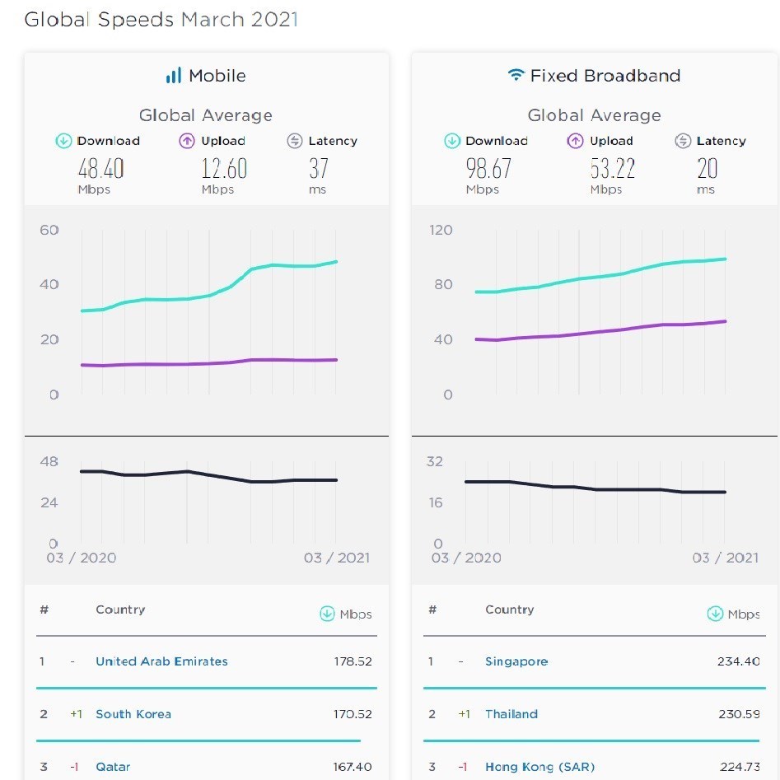Image resolution: width=780 pixels, height=780 pixels.
Task: Click the Mbps download icon in Mobile table header
Action: pos(327,614)
